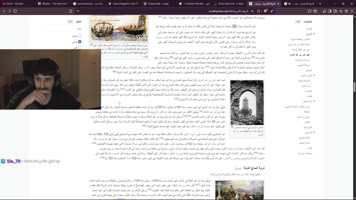Jump to فن العمارة contents entry
Viewport: 356px width, 200px height.
305,86
